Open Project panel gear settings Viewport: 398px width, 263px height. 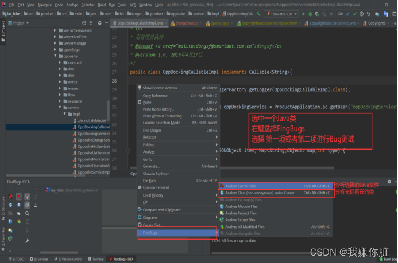click(x=99, y=23)
